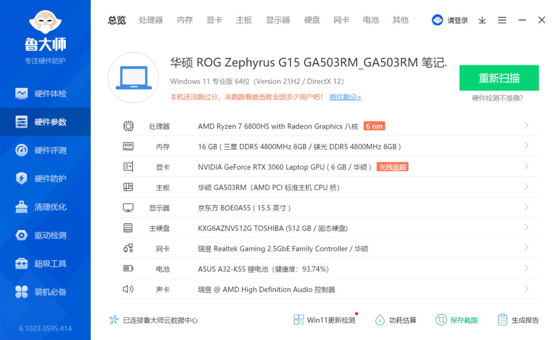Click the 显卡 graphics card icon
This screenshot has height=340, width=556.
pos(128,167)
